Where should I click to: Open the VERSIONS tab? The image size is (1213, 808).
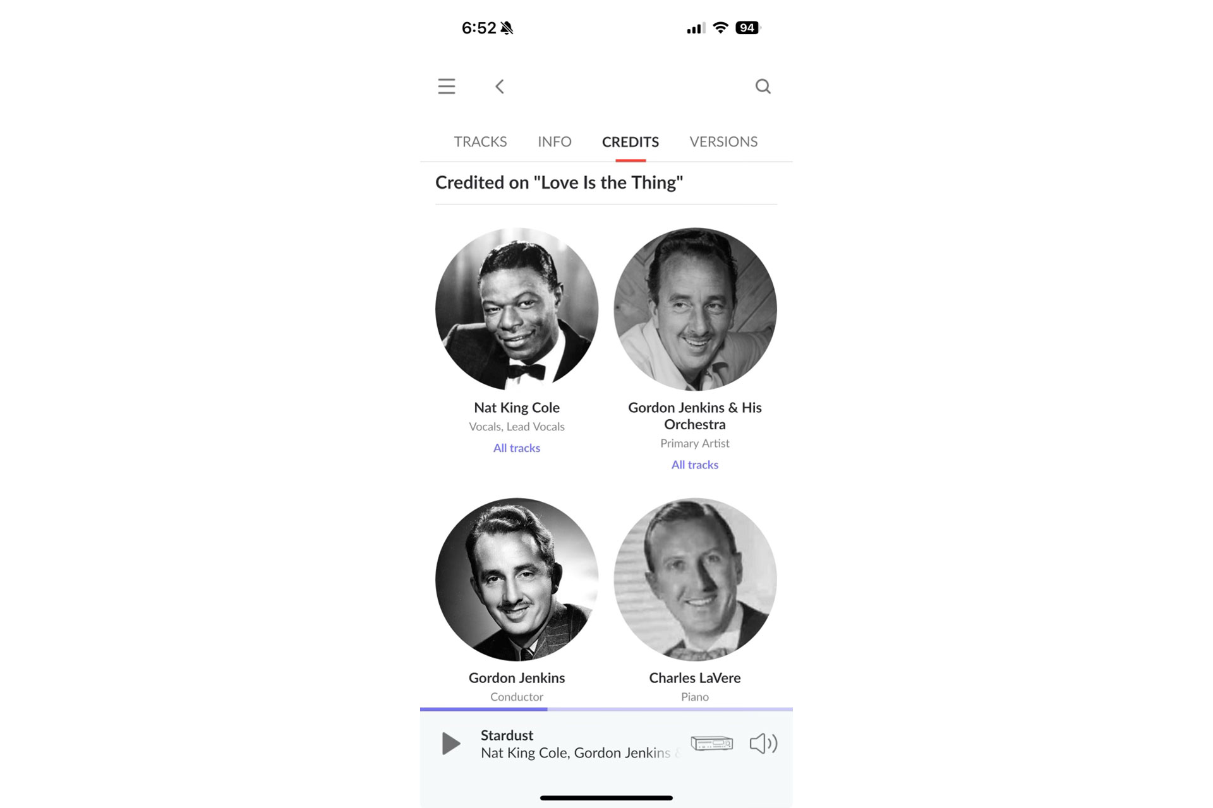coord(723,141)
